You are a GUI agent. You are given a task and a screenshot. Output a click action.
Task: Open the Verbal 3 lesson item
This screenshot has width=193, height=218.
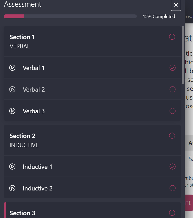coord(92,111)
